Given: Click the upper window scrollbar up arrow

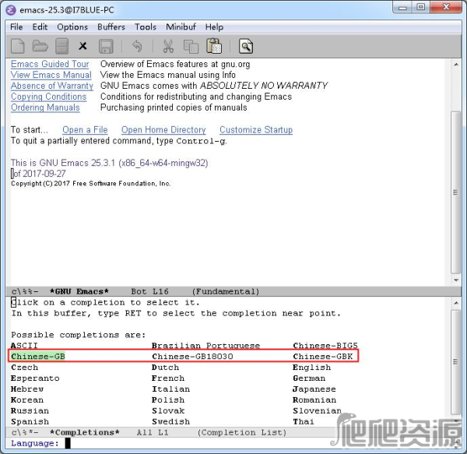Looking at the screenshot, I should pos(455,65).
